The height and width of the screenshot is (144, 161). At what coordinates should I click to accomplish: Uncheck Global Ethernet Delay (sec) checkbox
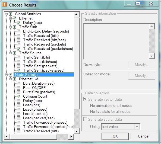pos(18,23)
